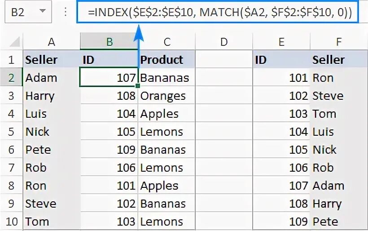This screenshot has width=368, height=231.
Task: Select column A header
Action: point(52,42)
